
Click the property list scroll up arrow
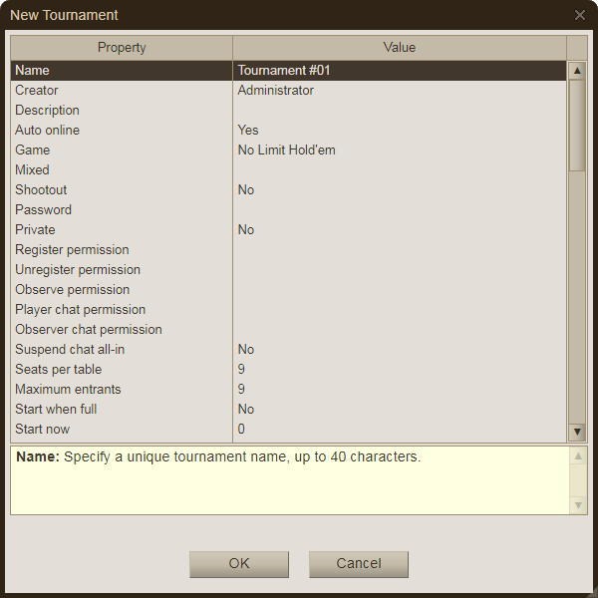[577, 71]
